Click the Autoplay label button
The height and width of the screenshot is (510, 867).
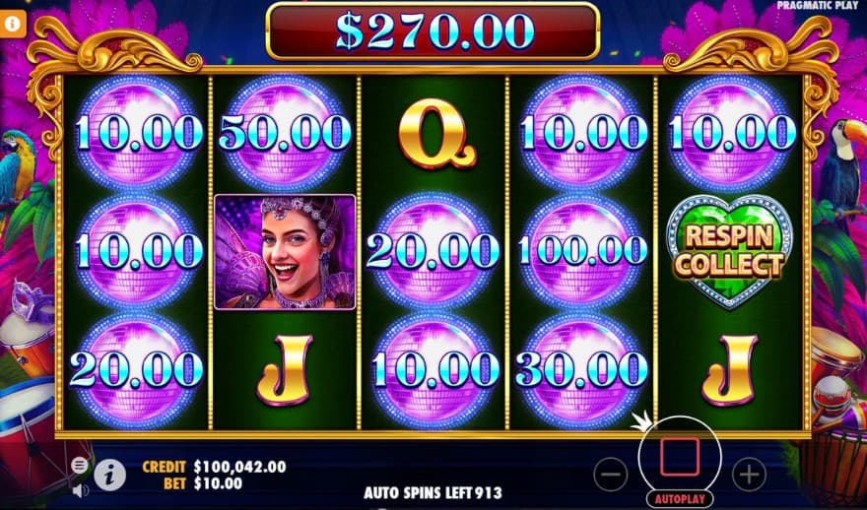(x=680, y=499)
